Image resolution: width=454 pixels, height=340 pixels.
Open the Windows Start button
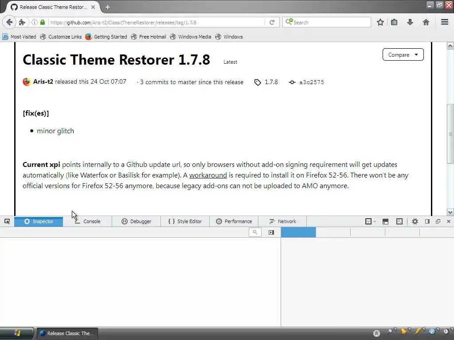[x=17, y=333]
